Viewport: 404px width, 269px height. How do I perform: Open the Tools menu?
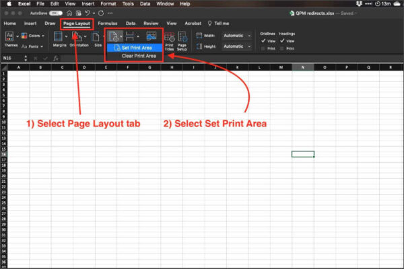(128, 3)
